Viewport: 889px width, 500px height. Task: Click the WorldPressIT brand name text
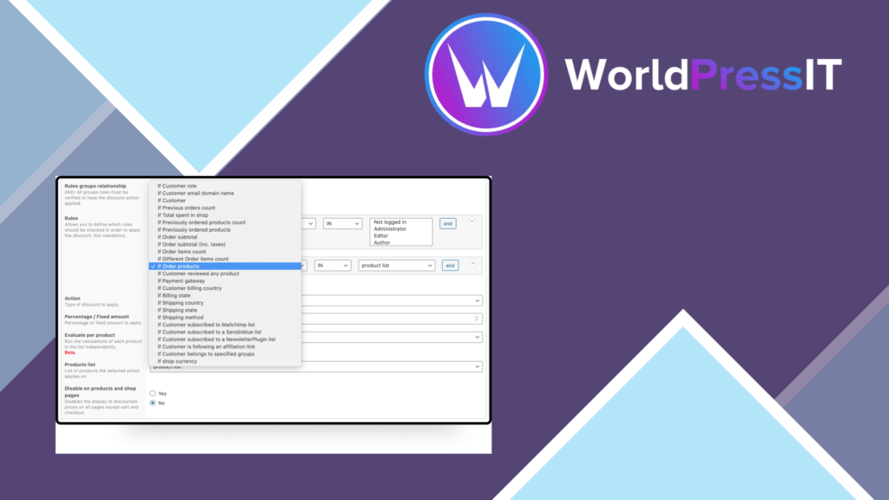[x=703, y=75]
